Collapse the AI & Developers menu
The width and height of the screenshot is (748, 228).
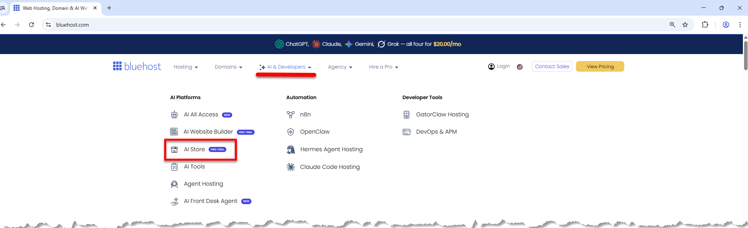tap(286, 67)
